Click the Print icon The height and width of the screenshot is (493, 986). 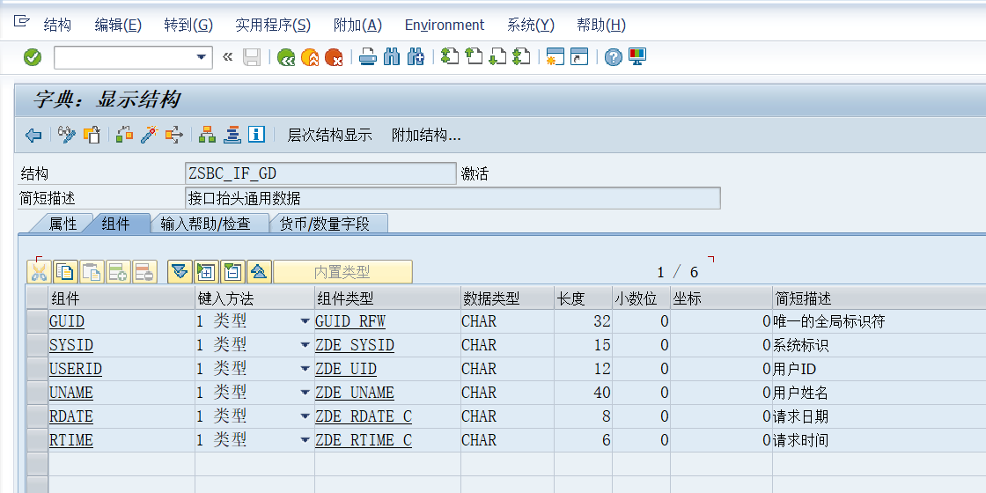point(368,57)
